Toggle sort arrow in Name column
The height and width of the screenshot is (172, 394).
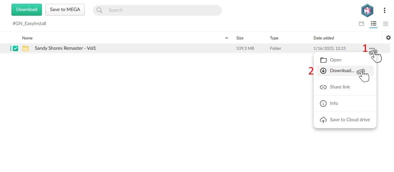point(227,38)
